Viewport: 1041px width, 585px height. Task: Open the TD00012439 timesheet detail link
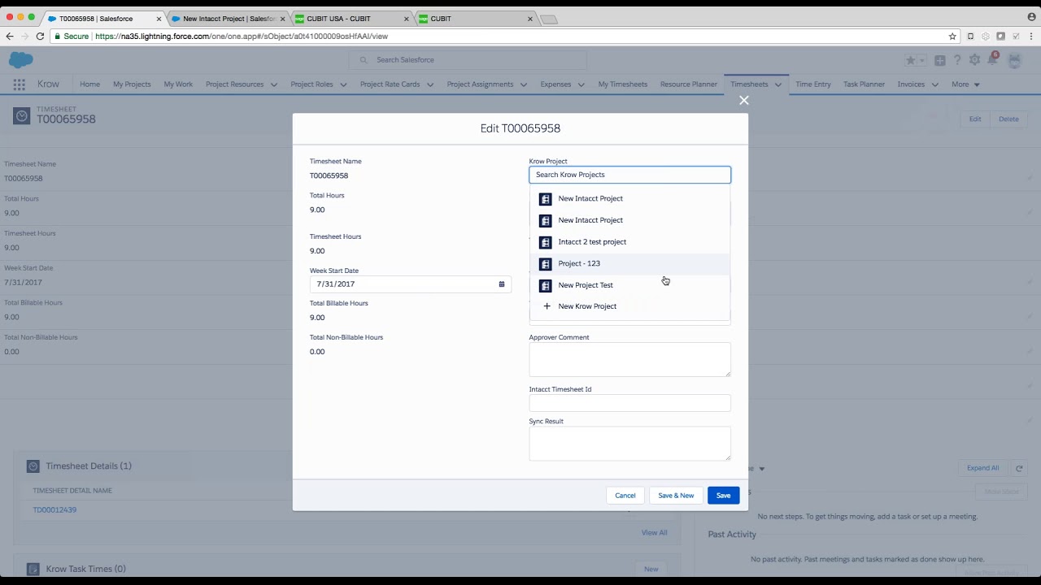pos(54,510)
